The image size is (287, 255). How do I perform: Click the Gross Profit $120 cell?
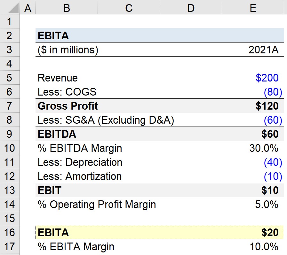(253, 106)
